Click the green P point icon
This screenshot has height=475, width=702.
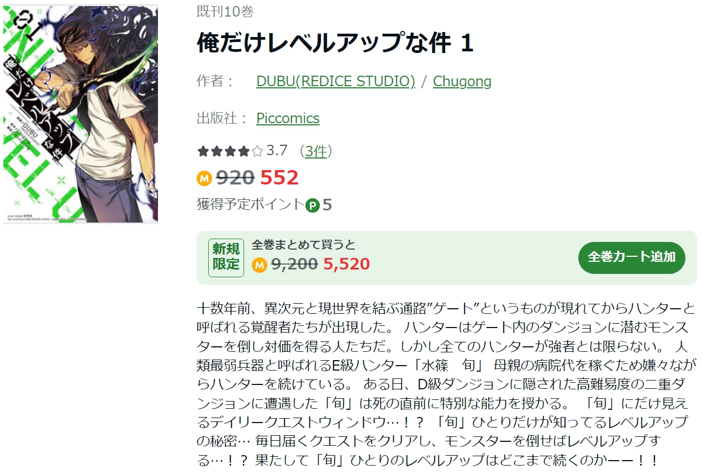click(313, 206)
